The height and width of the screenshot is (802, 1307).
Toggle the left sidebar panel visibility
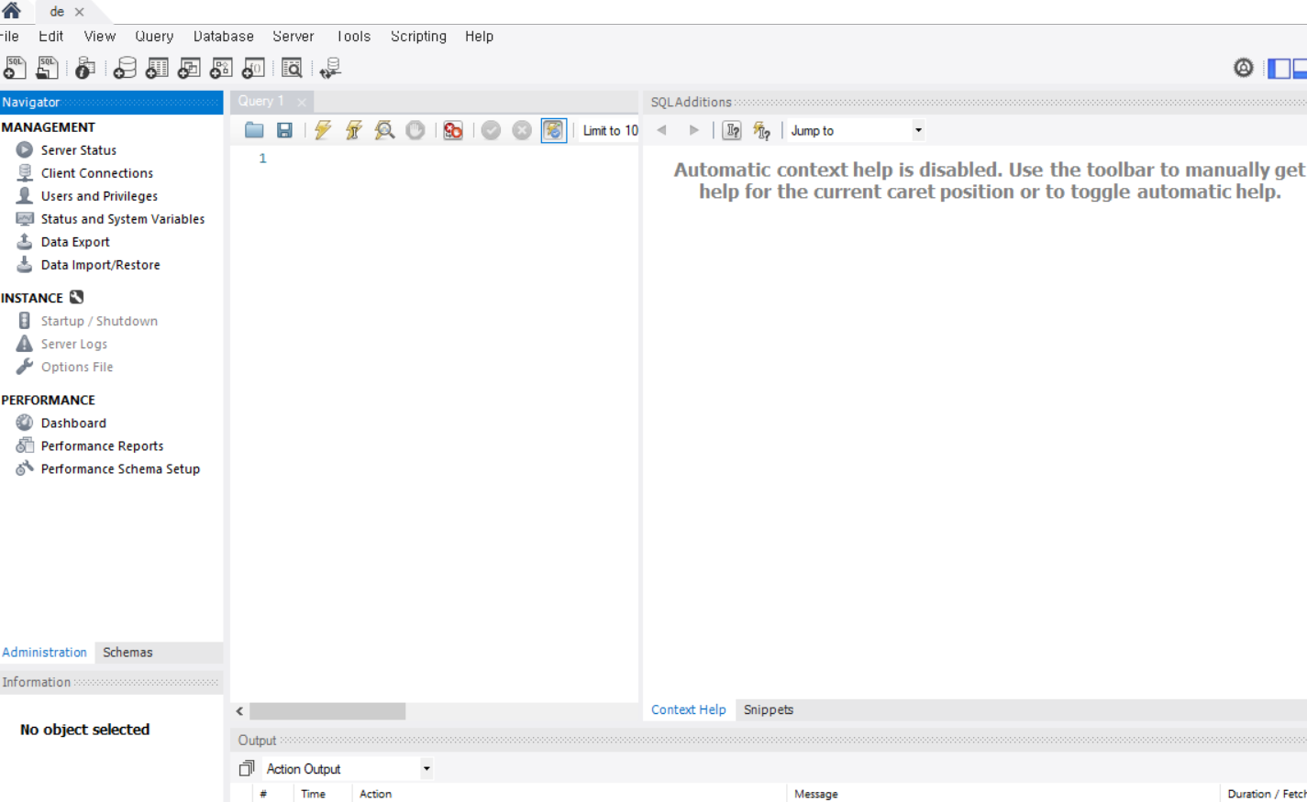1279,68
